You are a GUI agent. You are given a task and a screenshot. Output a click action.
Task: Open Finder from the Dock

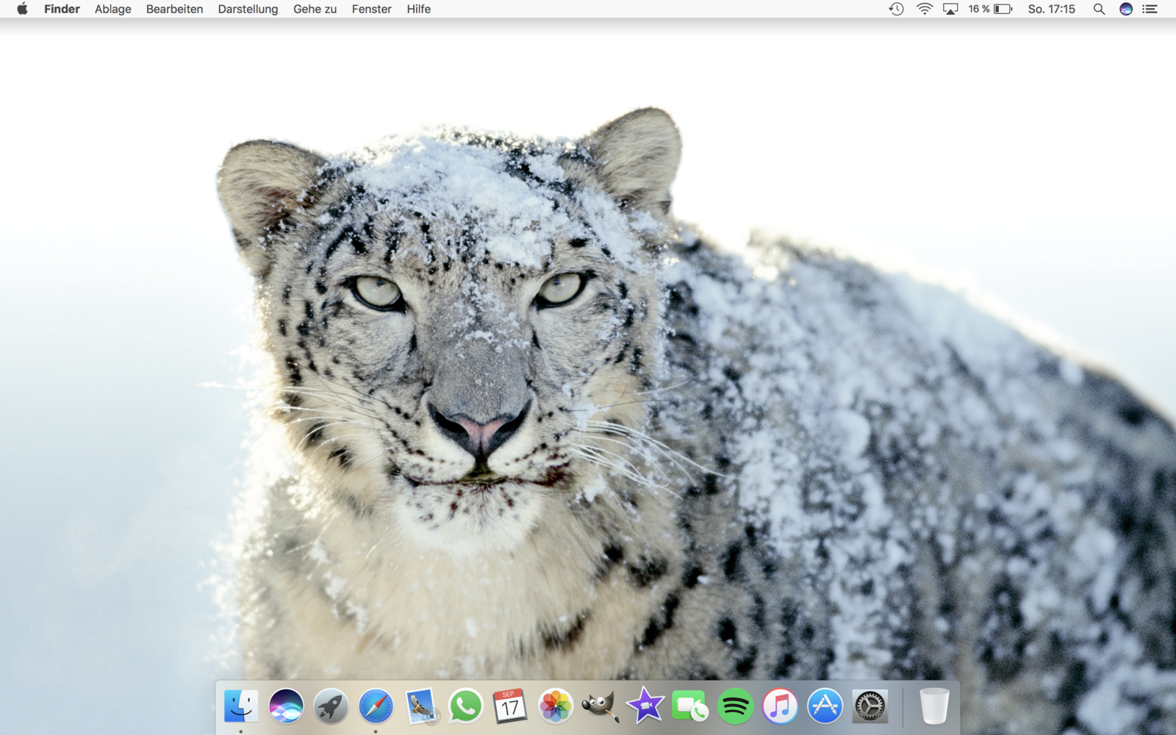coord(241,706)
